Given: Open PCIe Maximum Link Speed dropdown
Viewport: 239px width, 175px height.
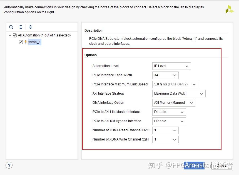Looking at the screenshot, I should point(175,84).
